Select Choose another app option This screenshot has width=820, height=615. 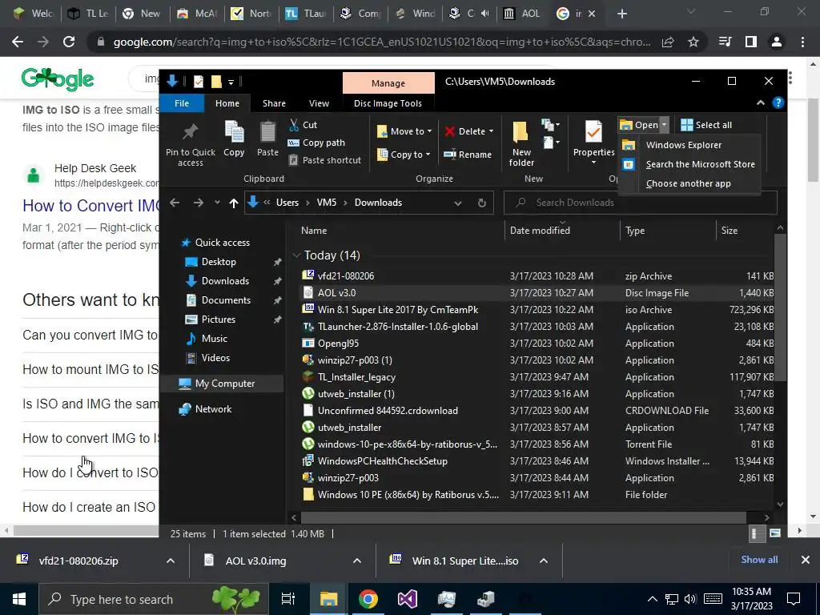pyautogui.click(x=688, y=183)
